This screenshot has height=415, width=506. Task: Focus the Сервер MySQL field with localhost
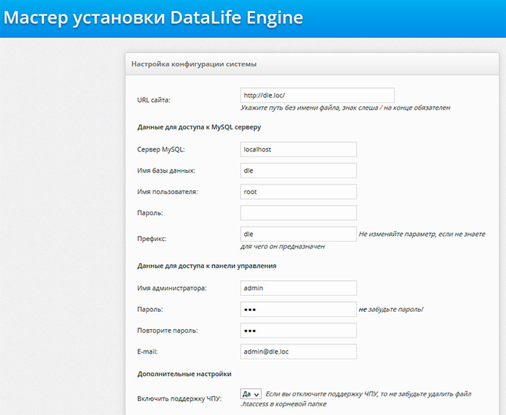(299, 149)
